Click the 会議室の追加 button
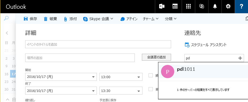 (x=156, y=57)
